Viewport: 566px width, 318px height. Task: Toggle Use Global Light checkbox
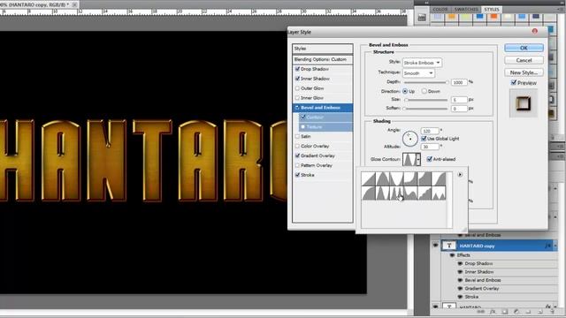click(x=424, y=139)
